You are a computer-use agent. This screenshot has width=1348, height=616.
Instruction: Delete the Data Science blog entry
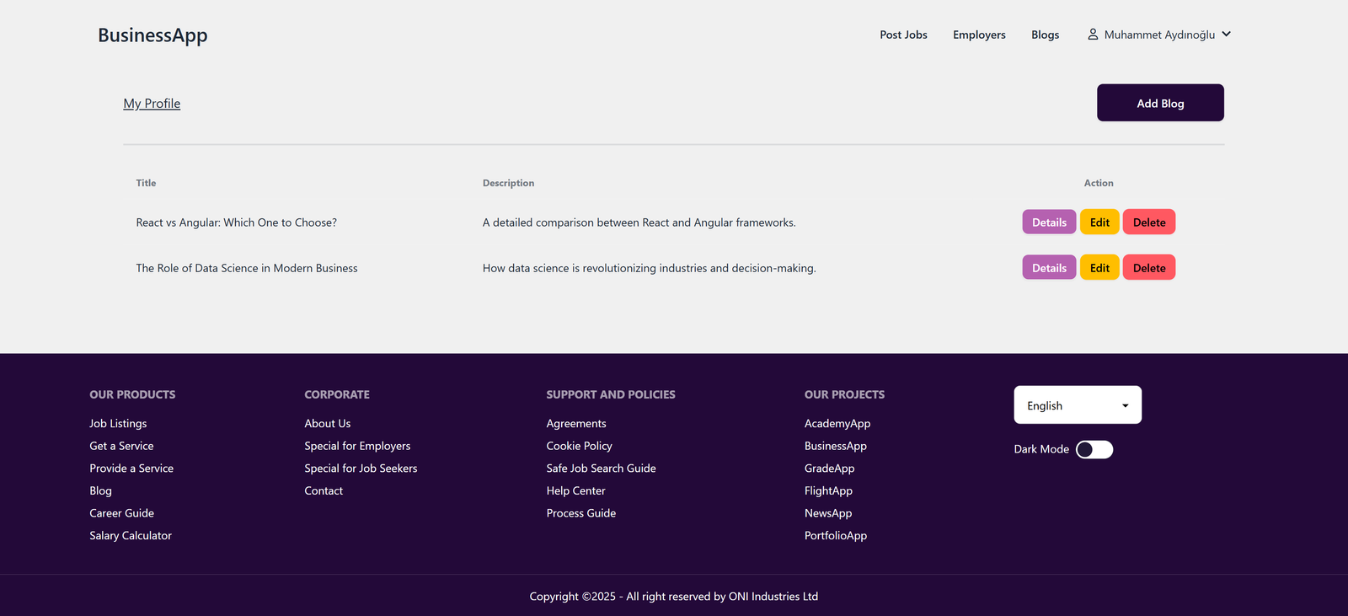[1148, 268]
